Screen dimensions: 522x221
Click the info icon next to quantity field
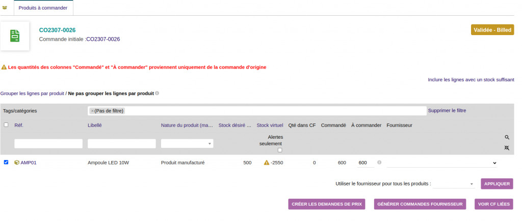tap(379, 162)
